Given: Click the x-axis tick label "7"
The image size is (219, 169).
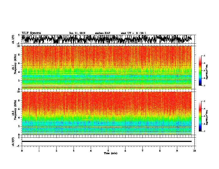Looking at the screenshot, I should pos(143,151).
